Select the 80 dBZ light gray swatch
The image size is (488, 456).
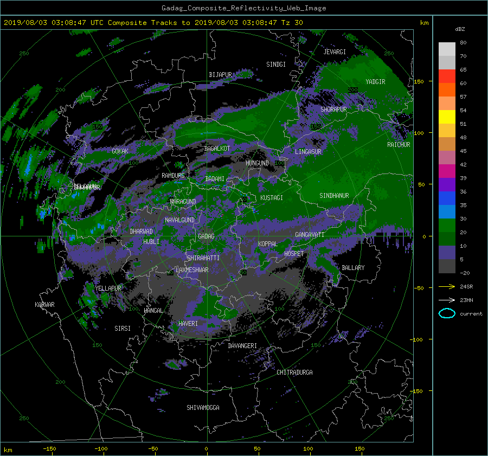coord(447,49)
